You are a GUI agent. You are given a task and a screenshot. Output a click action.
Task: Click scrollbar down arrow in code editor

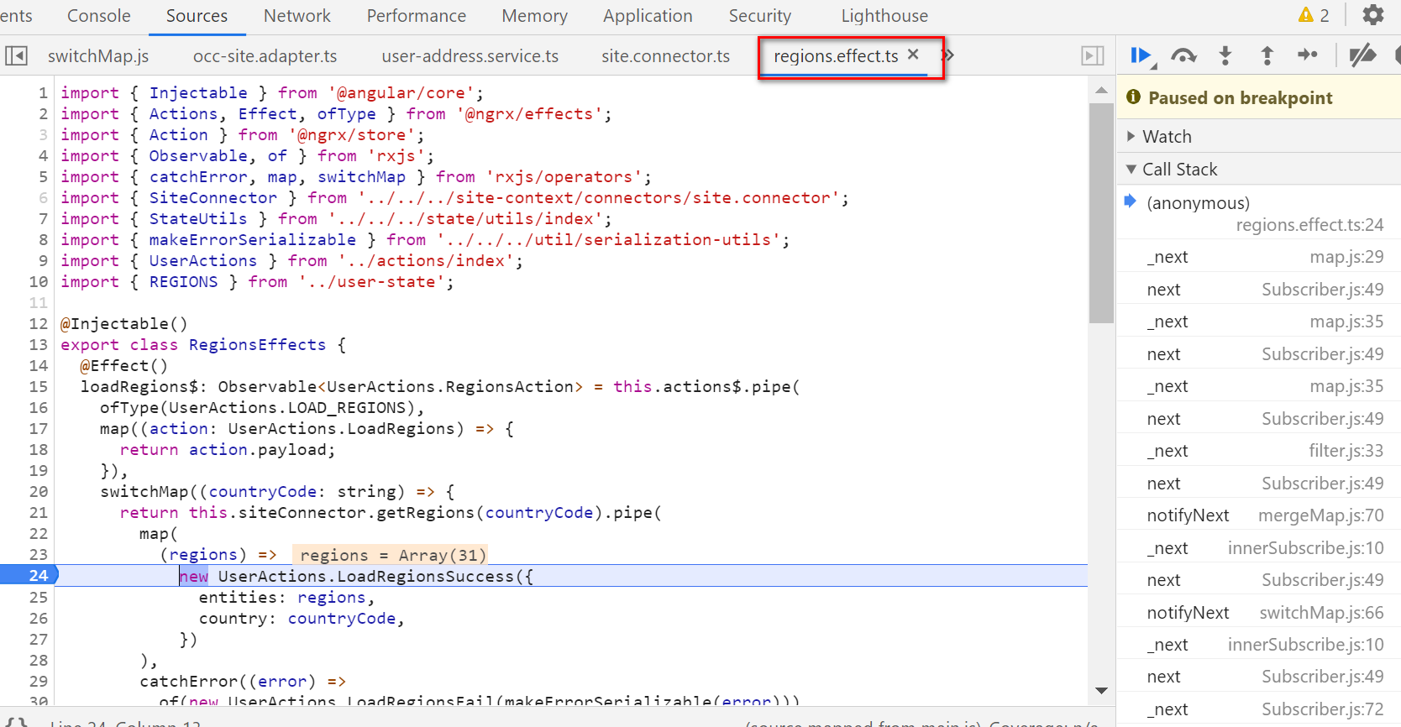click(x=1101, y=691)
